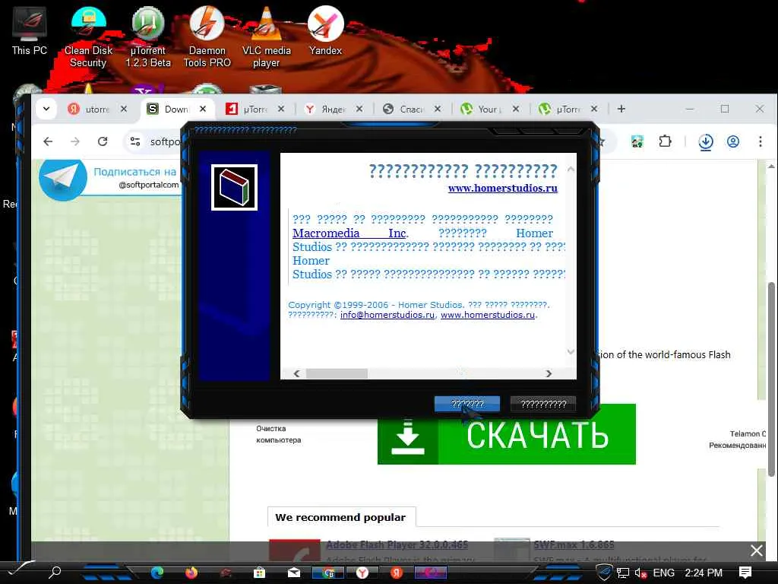778x584 pixels.
Task: Open Firefox from the taskbar
Action: [x=191, y=573]
